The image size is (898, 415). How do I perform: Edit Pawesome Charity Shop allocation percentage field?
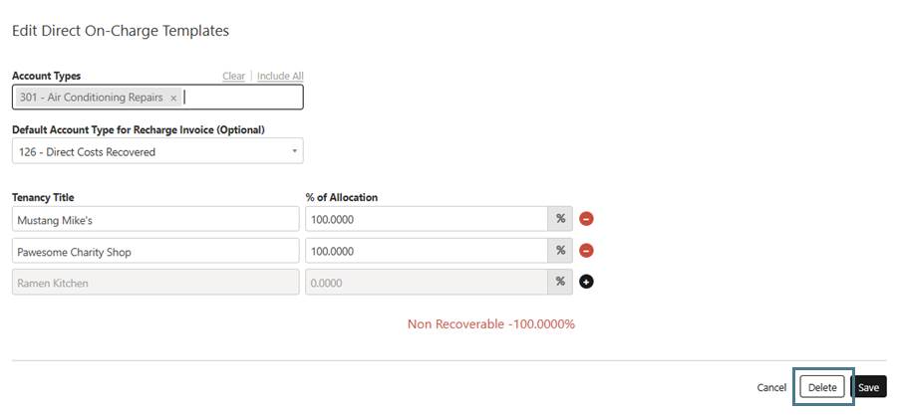(426, 251)
